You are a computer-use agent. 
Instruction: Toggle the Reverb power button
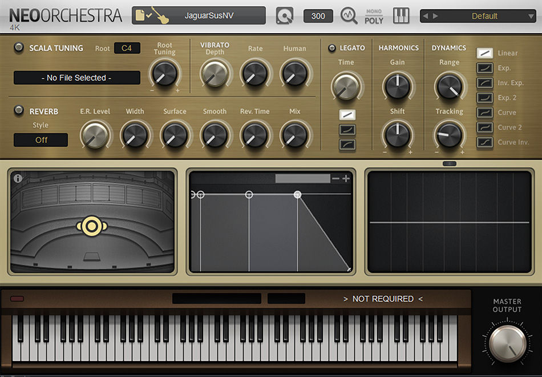(x=19, y=110)
